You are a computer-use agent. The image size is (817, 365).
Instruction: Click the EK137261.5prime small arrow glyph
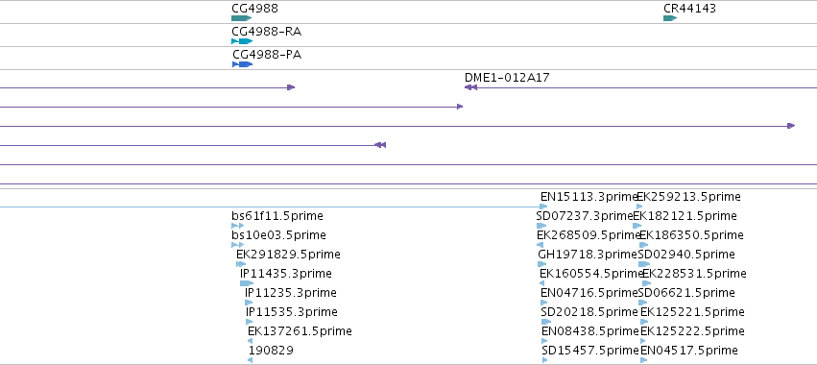(251, 341)
